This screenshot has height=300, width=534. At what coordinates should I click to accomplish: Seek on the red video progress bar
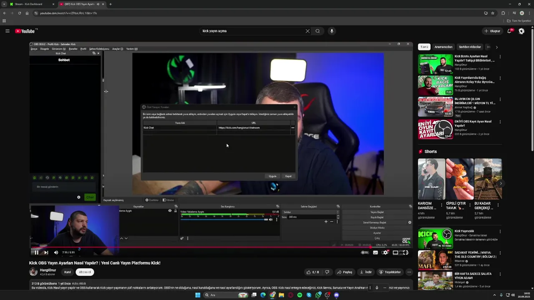click(x=221, y=247)
